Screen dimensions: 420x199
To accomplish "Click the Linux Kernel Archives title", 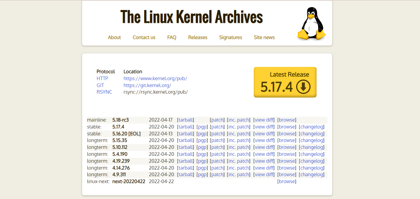I will click(191, 17).
